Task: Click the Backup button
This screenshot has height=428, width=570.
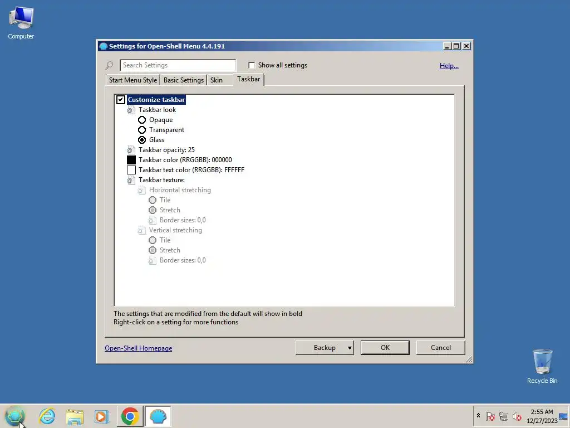Action: click(325, 348)
